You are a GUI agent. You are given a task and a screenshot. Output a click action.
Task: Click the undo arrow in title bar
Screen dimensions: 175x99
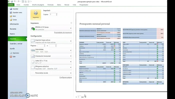pos(15,1)
